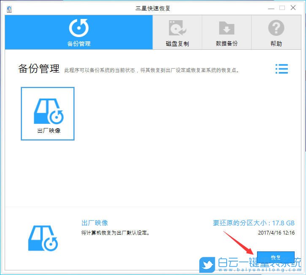306x275 pixels.
Task: Click the 恢复 button
Action: tap(276, 257)
